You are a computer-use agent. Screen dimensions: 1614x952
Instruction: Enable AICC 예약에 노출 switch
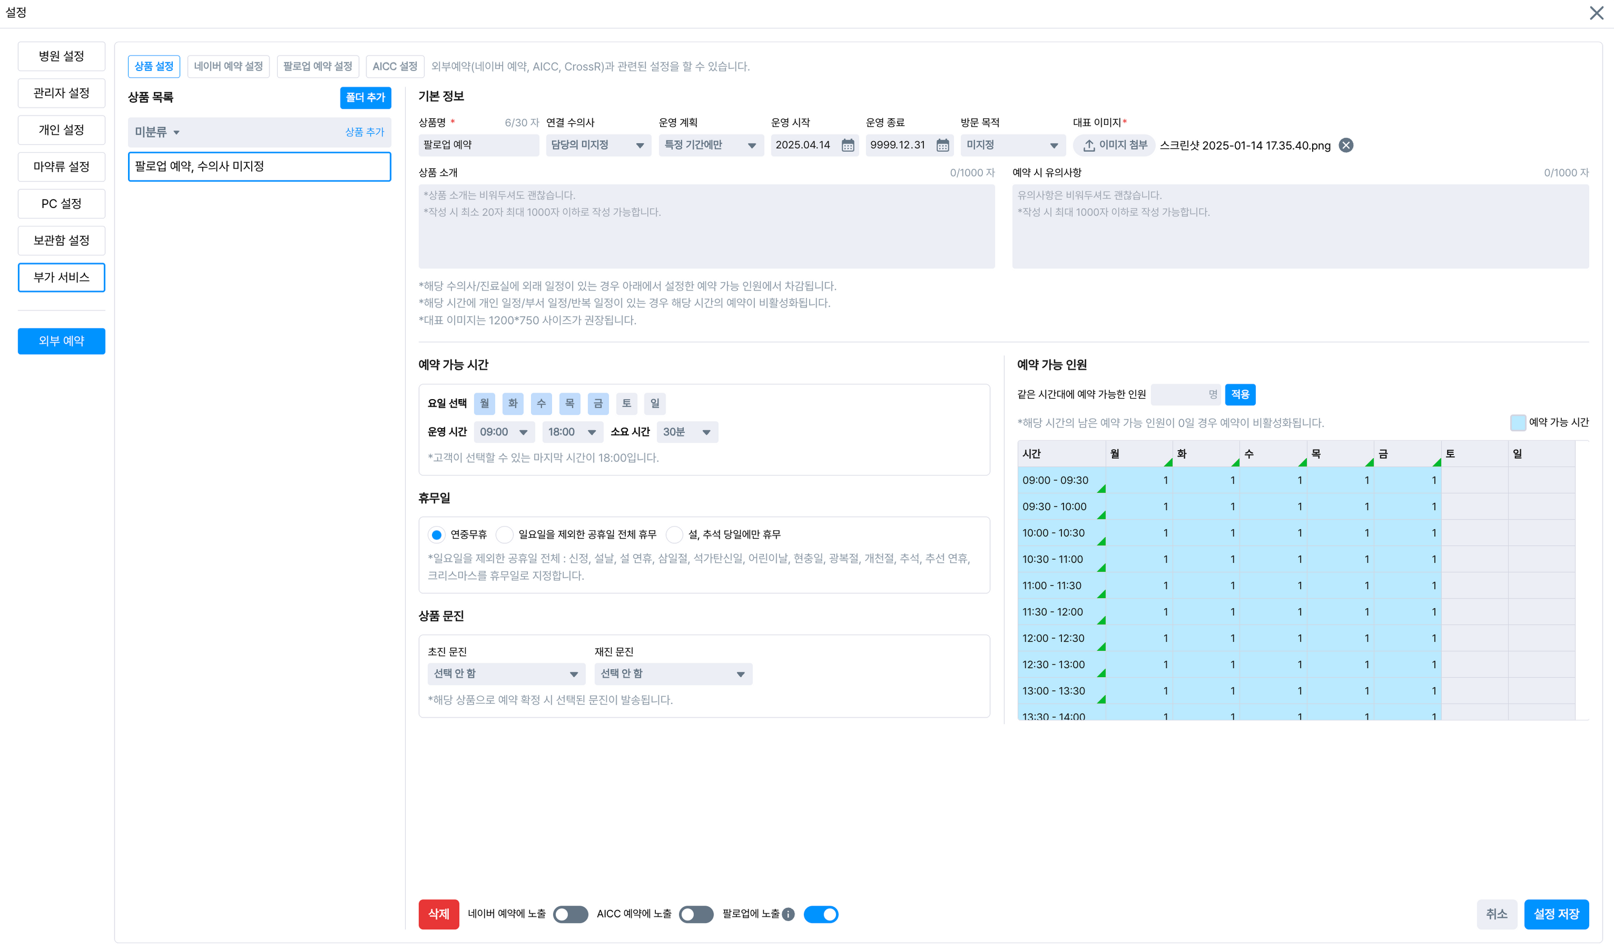(696, 914)
